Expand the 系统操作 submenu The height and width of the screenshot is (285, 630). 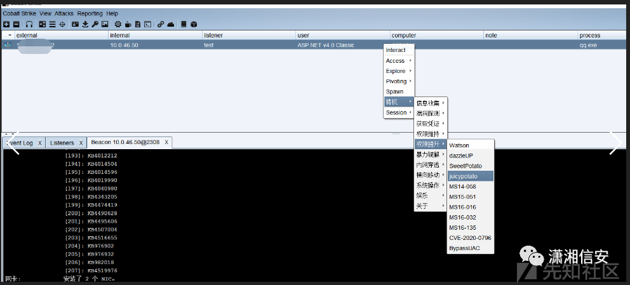[x=431, y=185]
